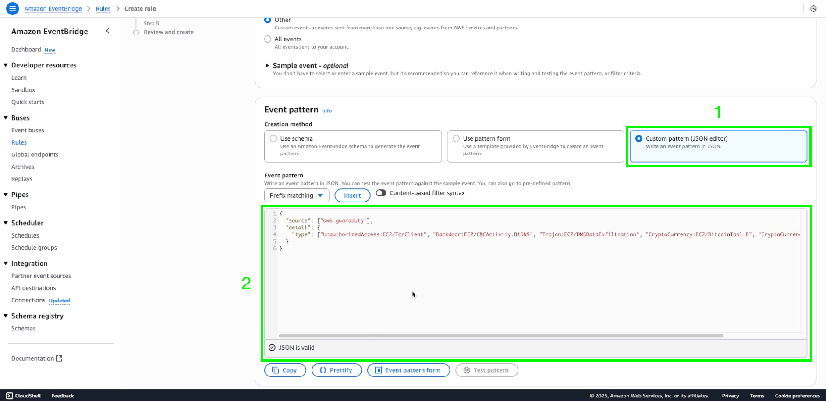Open Schedules in the sidebar
The width and height of the screenshot is (826, 401).
coord(25,235)
